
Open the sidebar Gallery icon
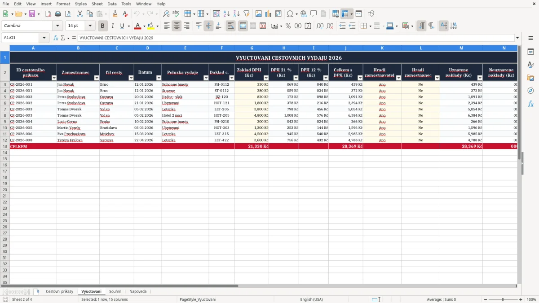530,78
